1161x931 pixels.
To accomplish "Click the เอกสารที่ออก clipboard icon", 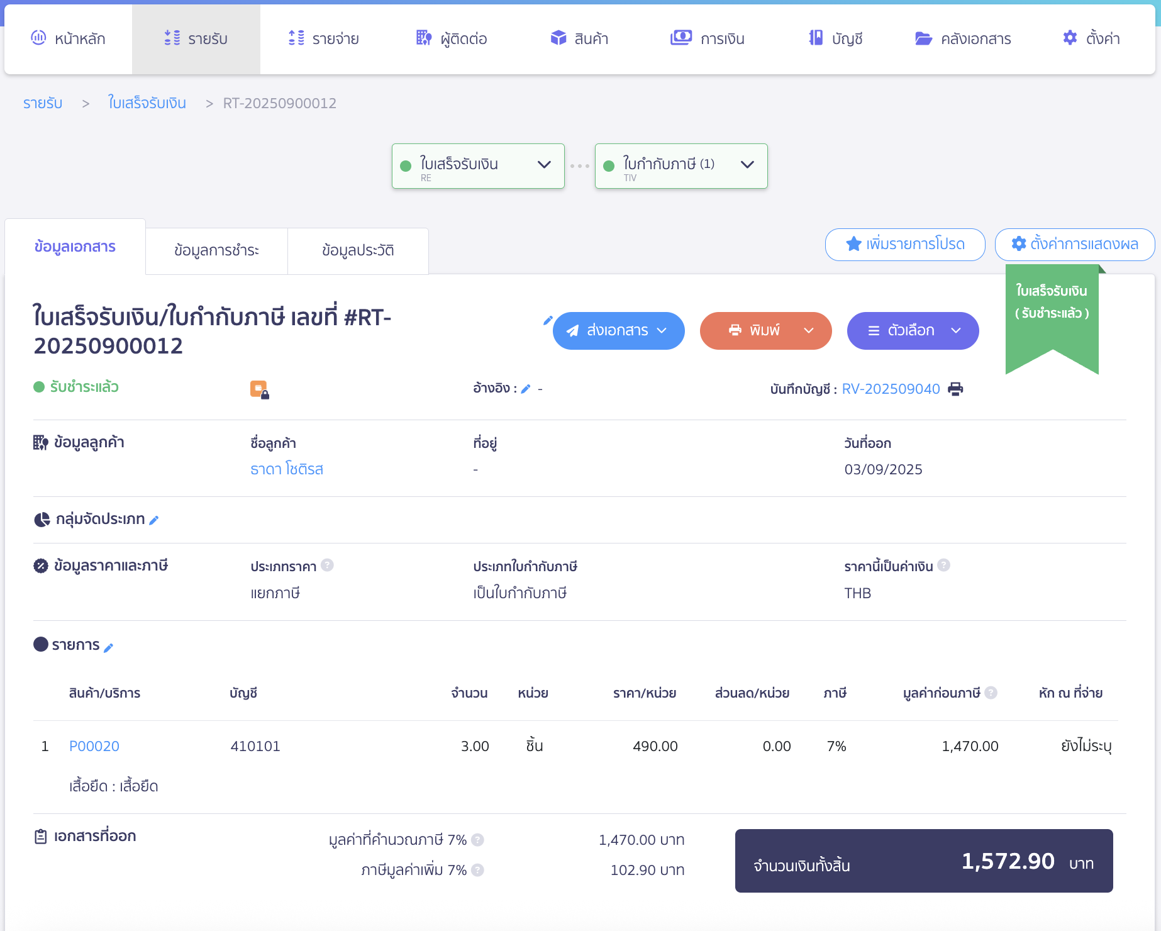I will point(41,837).
